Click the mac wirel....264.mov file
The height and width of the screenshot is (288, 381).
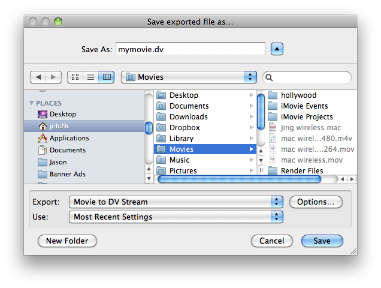click(312, 149)
